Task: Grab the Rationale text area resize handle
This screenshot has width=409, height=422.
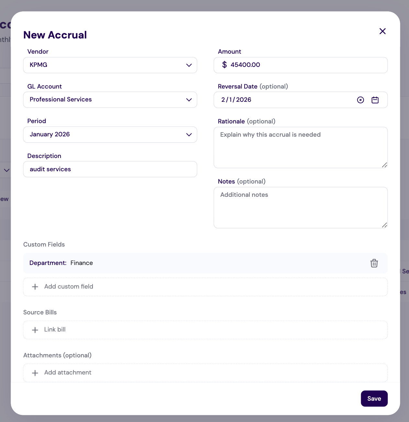Action: click(384, 165)
